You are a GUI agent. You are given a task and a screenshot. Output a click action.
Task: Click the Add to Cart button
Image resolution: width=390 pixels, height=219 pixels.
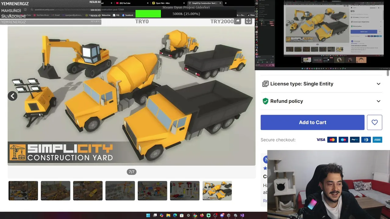click(313, 122)
